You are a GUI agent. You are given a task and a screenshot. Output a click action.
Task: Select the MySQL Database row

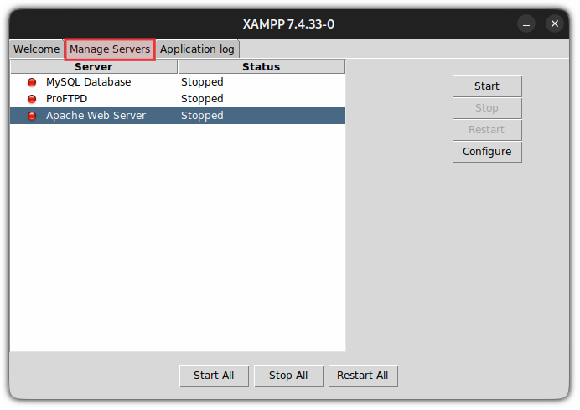click(178, 82)
